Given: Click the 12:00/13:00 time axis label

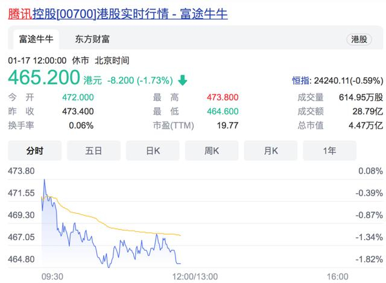Looking at the screenshot, I should coord(195,276).
